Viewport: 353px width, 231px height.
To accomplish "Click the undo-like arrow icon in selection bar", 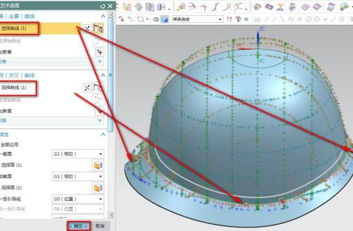I will point(122,19).
